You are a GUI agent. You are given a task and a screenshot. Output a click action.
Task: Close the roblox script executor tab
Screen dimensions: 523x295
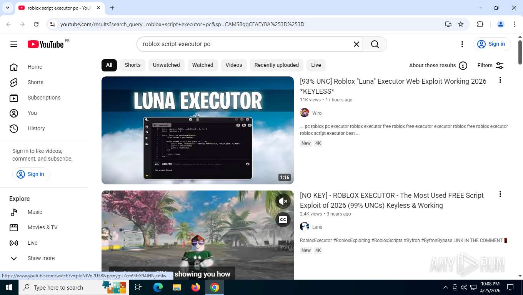coord(98,8)
